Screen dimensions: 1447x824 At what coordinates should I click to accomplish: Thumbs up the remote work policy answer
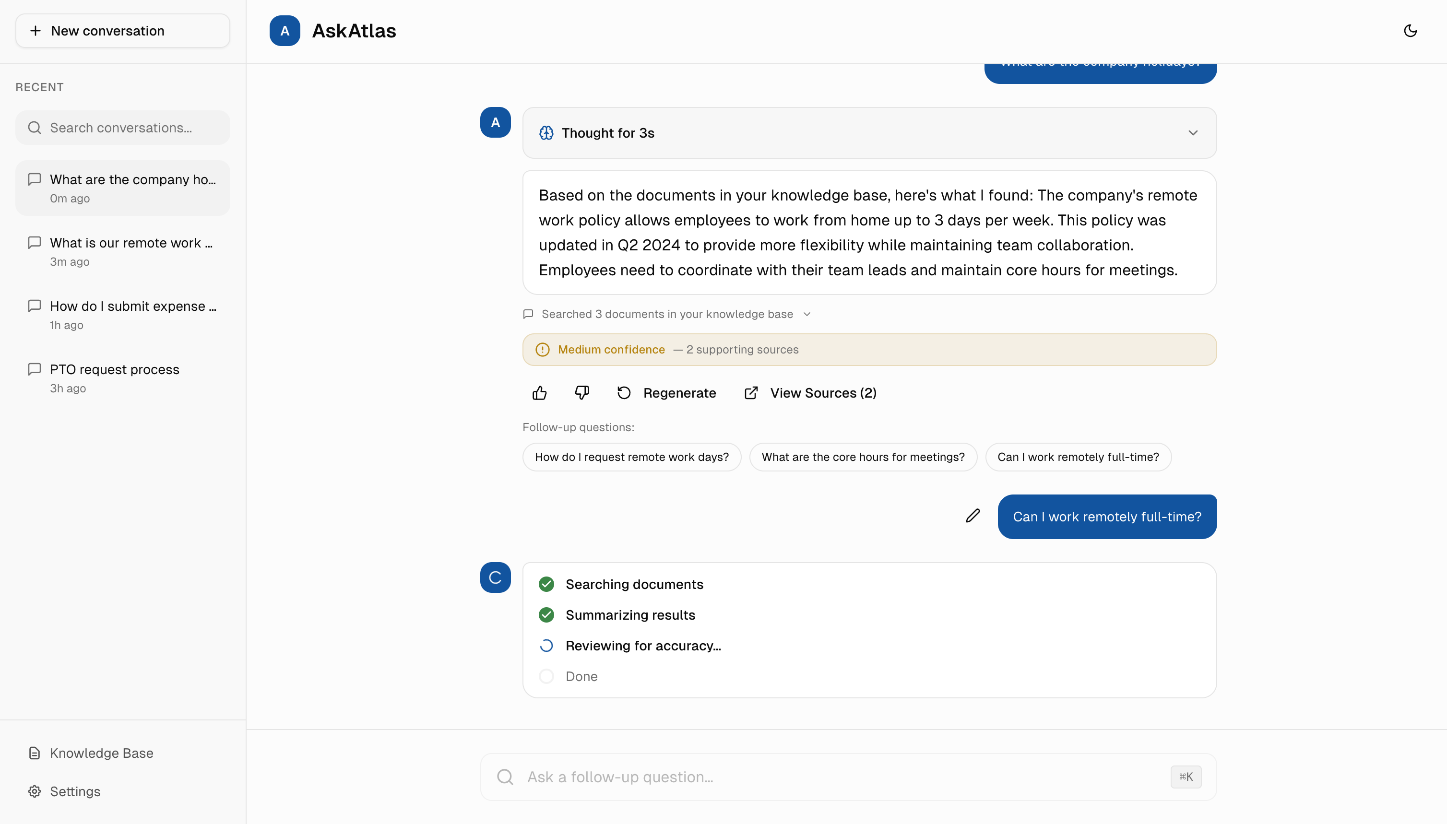pos(539,393)
